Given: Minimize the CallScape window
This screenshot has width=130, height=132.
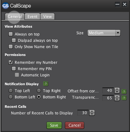Looking at the screenshot, I should (x=117, y=4).
